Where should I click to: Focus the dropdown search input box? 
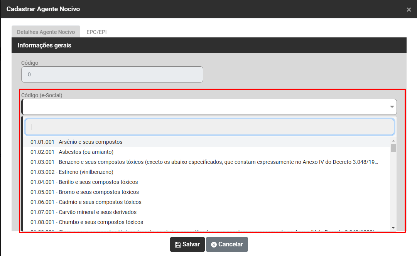[209, 127]
